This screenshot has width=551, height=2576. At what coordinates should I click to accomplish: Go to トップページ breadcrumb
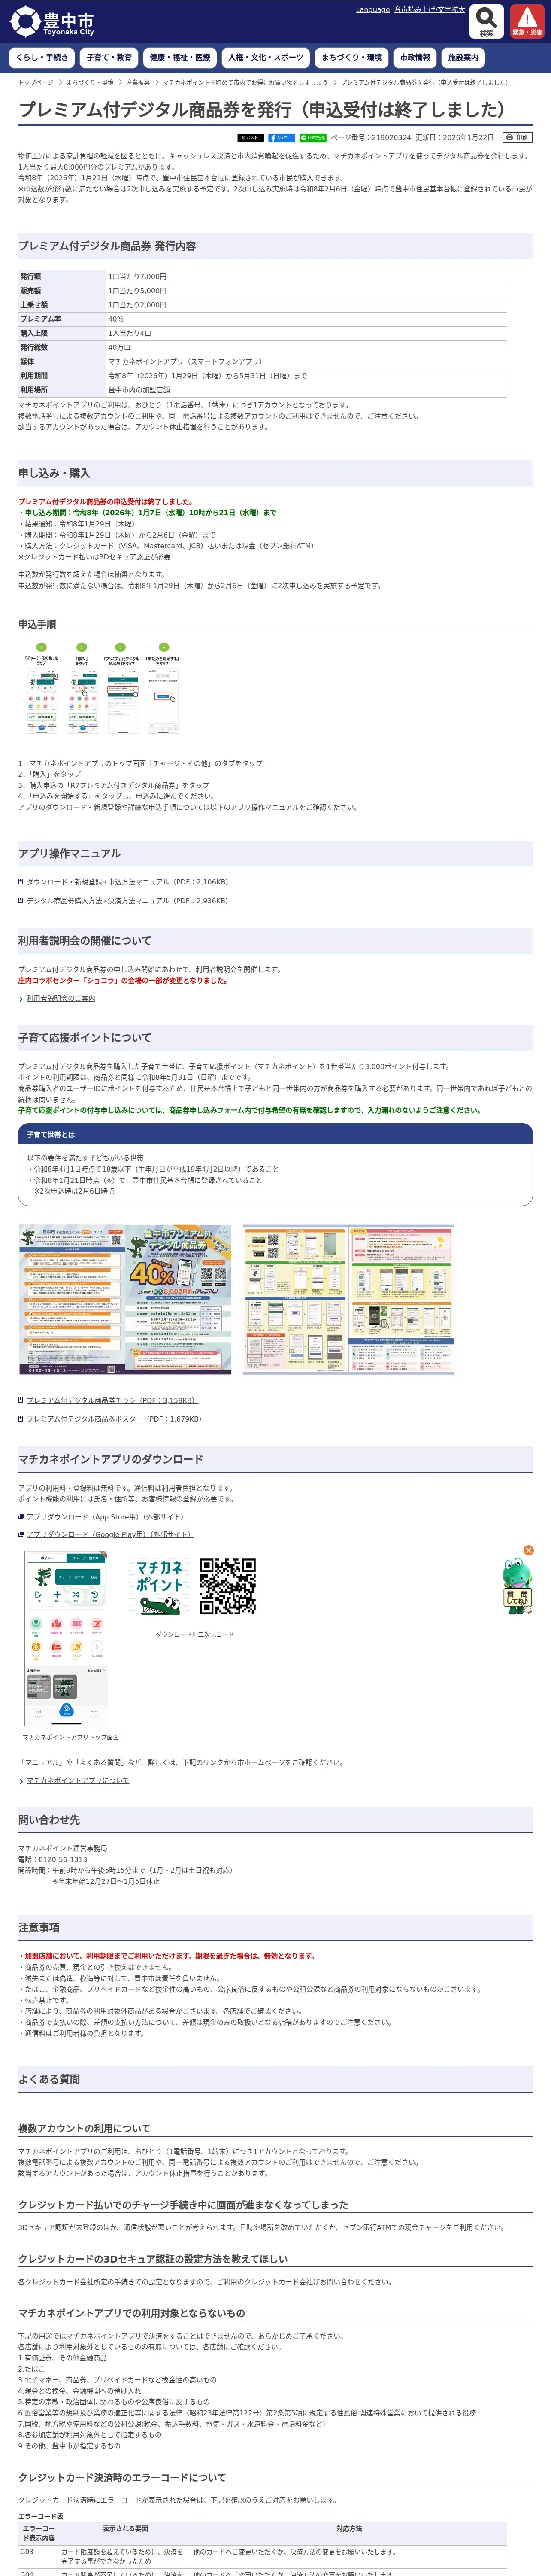(x=36, y=83)
